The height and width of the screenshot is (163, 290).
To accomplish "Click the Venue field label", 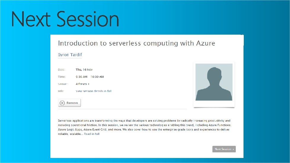I will [x=63, y=84].
